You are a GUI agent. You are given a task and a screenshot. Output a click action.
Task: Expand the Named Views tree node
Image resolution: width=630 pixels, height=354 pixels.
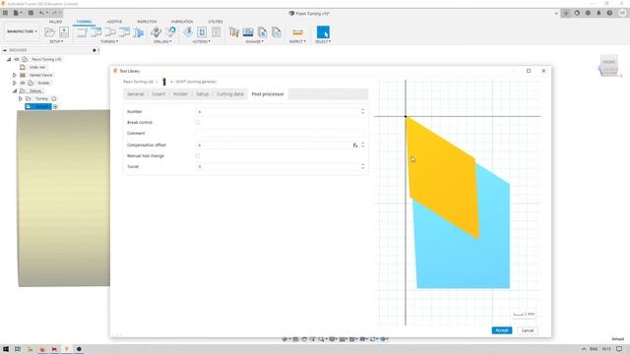(x=15, y=75)
